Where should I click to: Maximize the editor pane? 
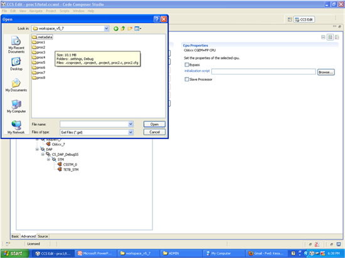coord(339,26)
